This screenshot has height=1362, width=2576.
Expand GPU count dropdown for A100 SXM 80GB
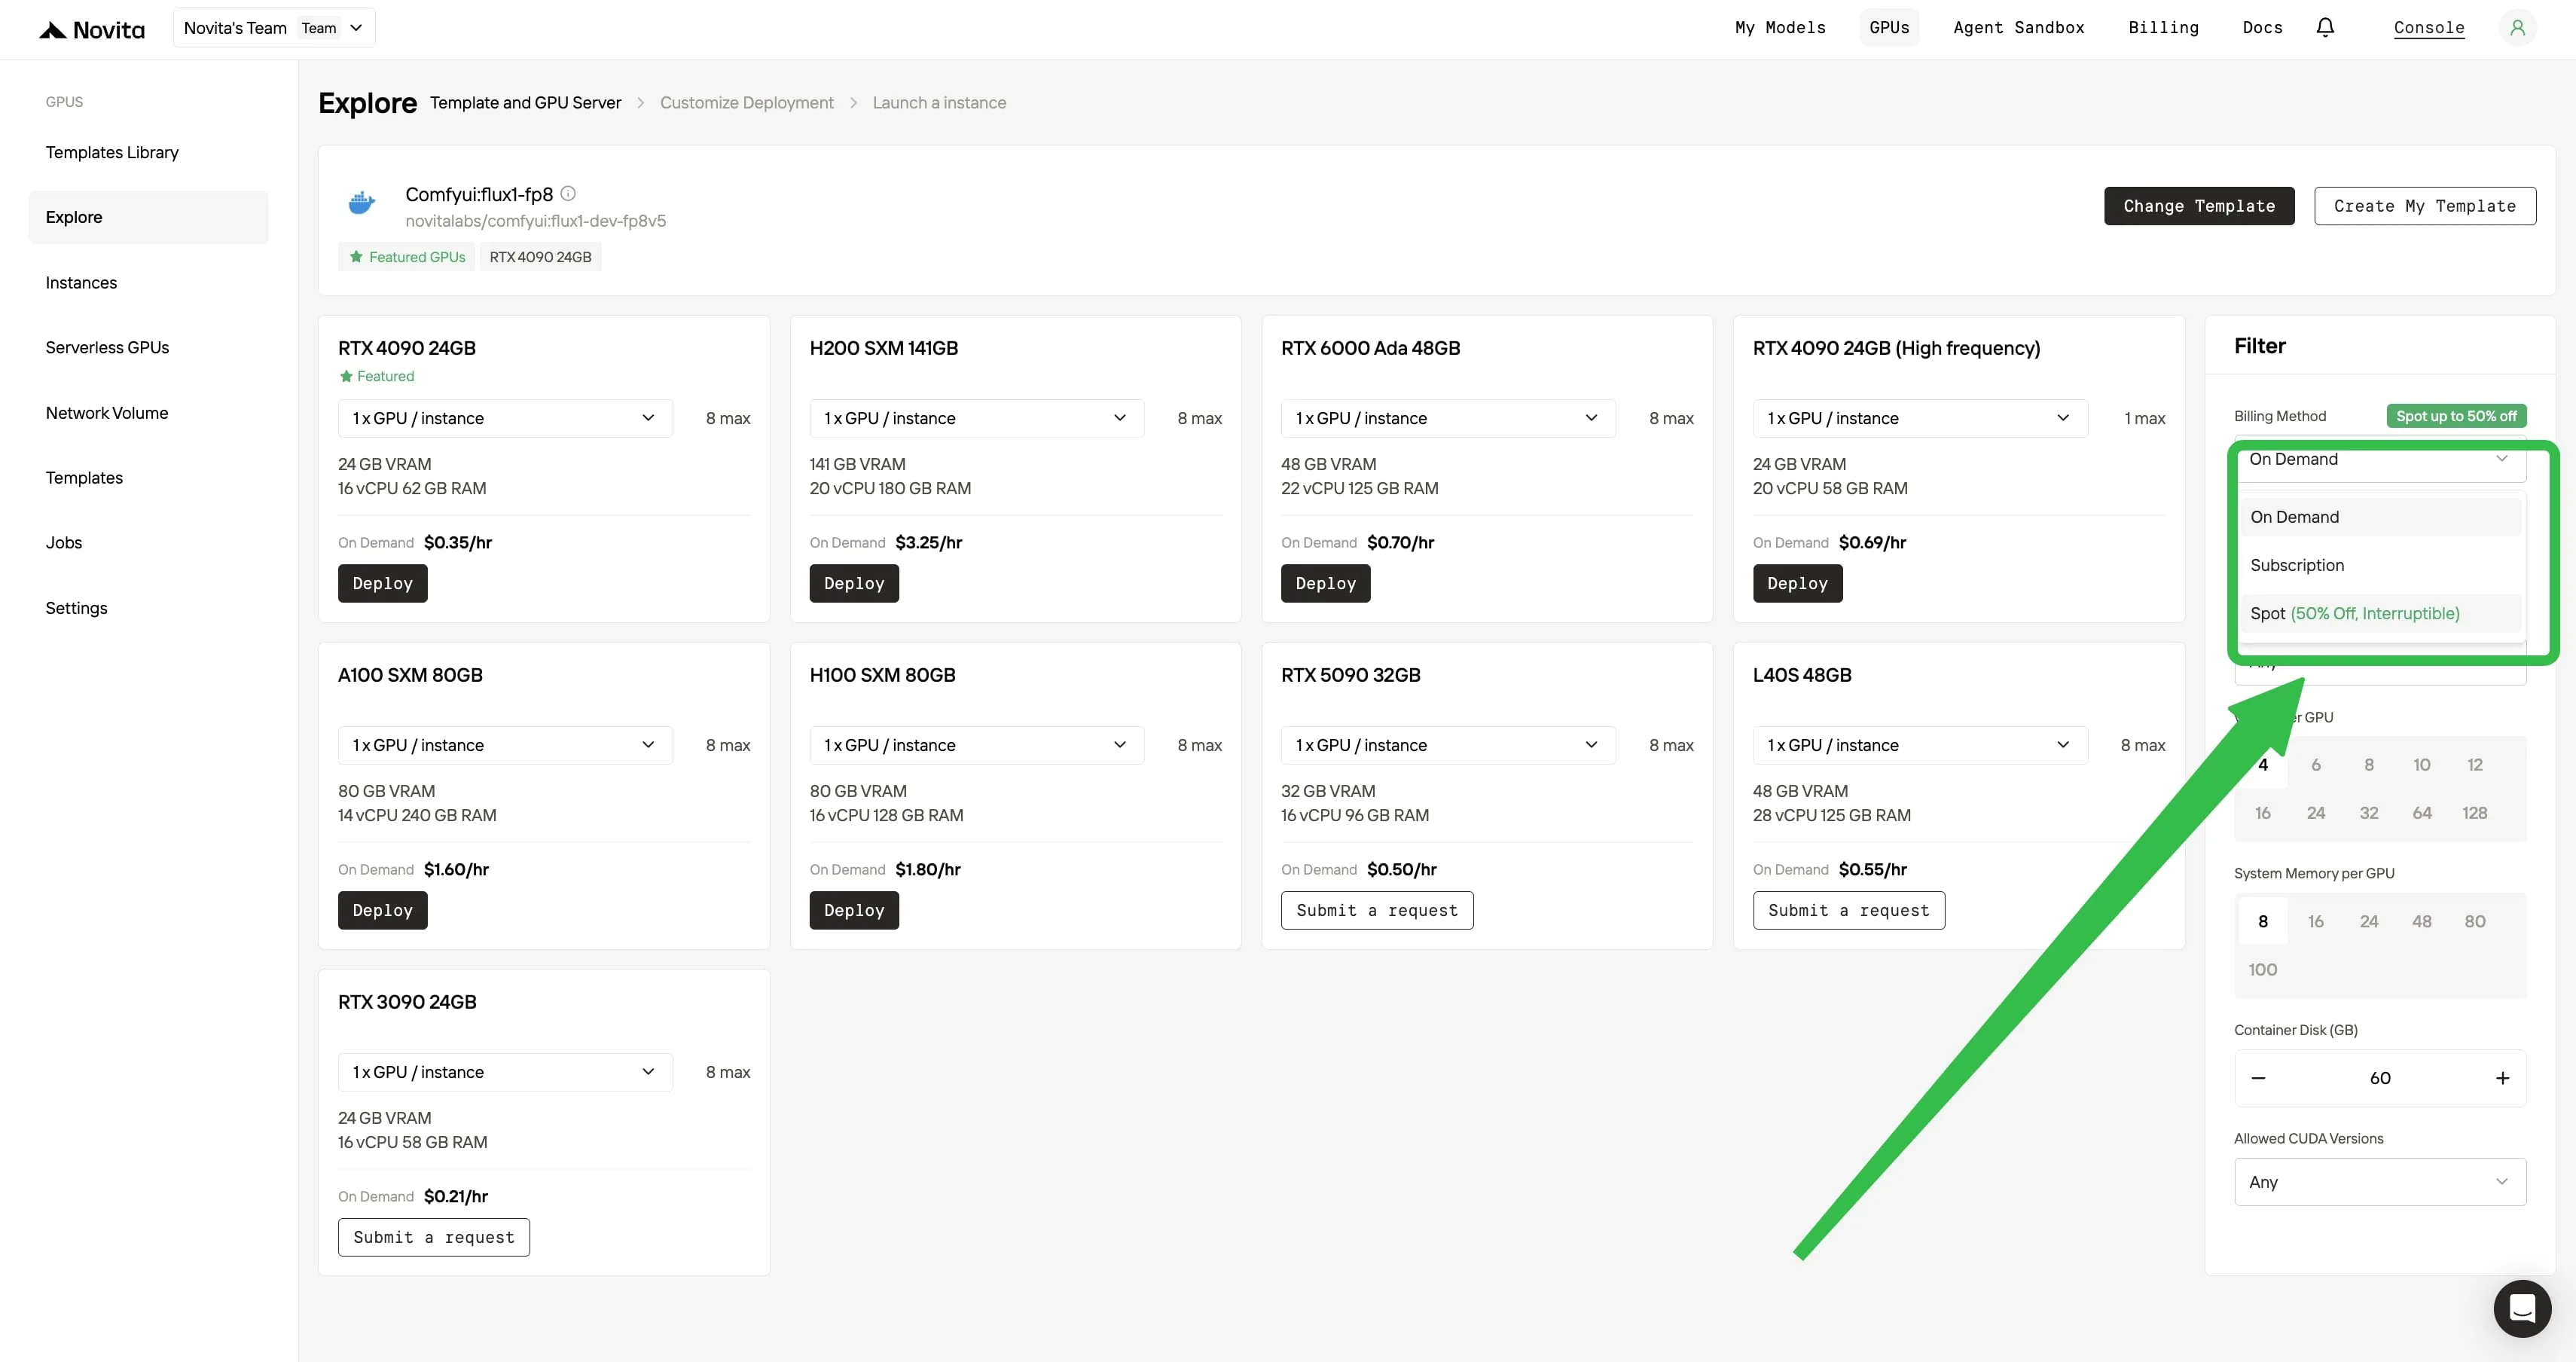[x=505, y=745]
